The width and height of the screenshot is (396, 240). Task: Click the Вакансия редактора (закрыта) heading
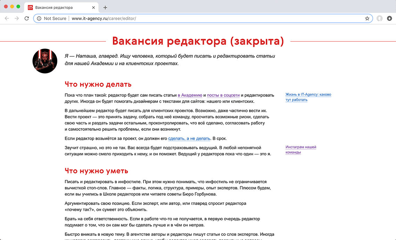click(198, 41)
